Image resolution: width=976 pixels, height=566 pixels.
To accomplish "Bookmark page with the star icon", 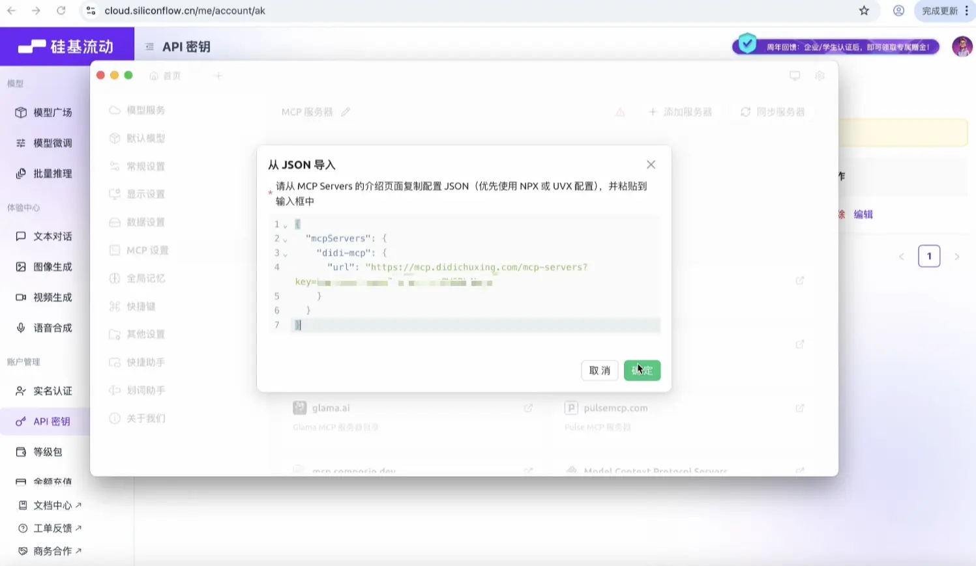I will tap(864, 10).
